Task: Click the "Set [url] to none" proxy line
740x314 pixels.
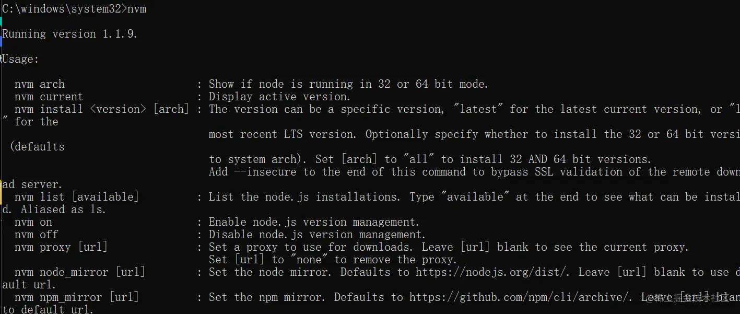Action: coord(333,260)
